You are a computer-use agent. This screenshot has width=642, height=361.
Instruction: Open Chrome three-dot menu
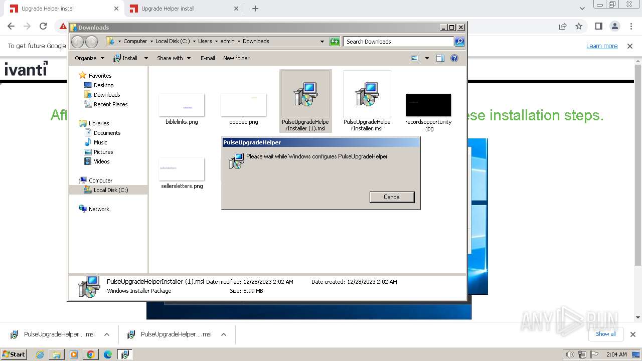point(630,26)
